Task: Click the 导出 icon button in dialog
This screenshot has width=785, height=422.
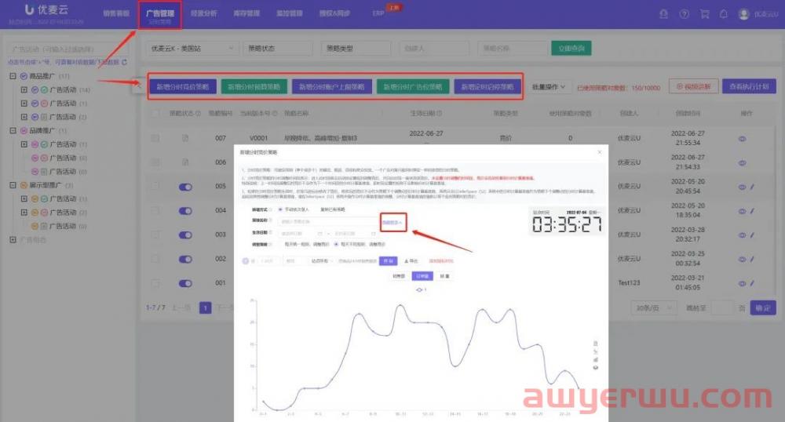Action: 411,261
